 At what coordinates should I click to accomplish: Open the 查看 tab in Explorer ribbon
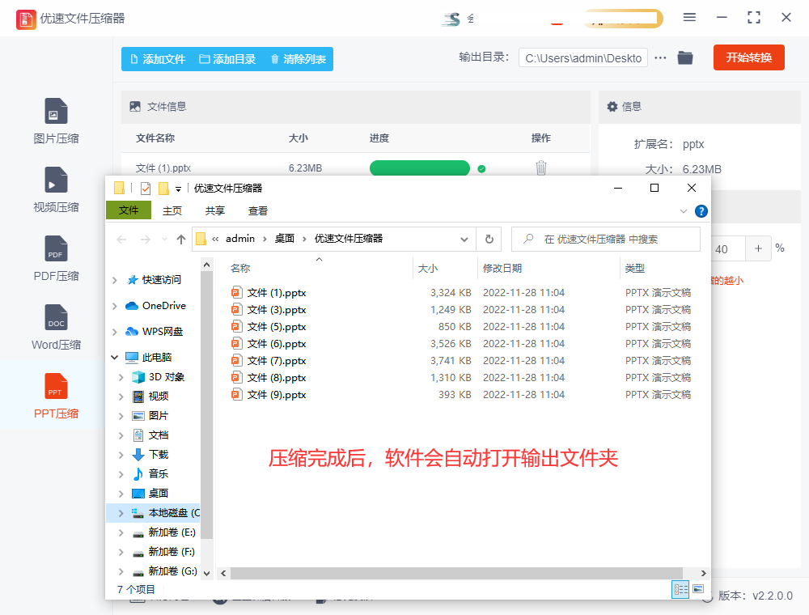click(257, 210)
